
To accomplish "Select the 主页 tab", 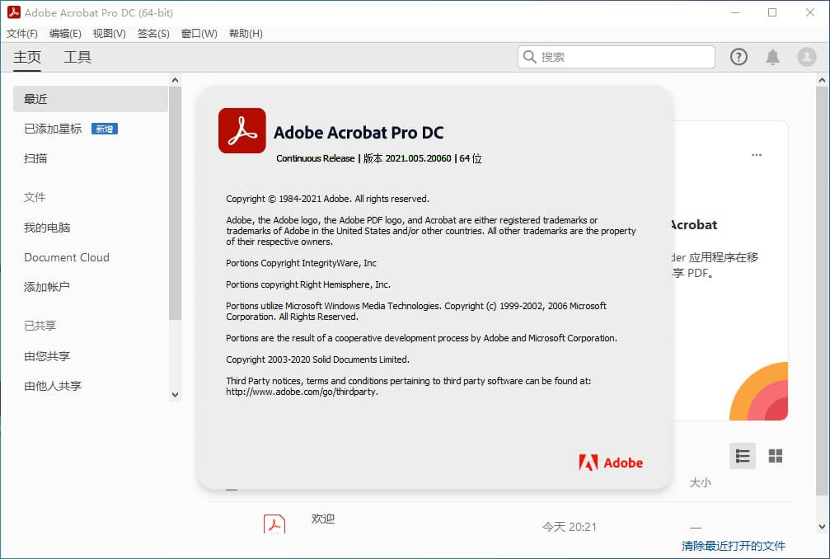I will (27, 57).
